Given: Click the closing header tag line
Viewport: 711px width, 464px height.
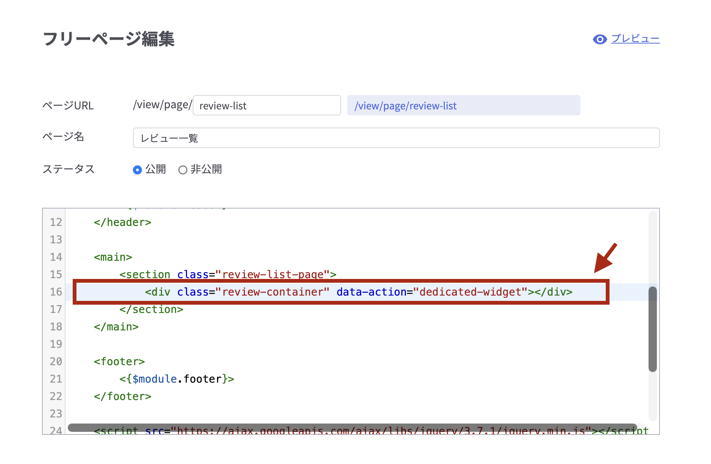Looking at the screenshot, I should (x=122, y=223).
